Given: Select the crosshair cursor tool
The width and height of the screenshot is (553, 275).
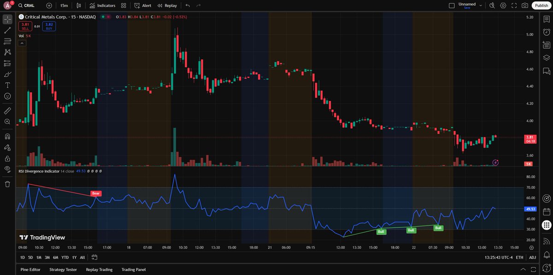Looking at the screenshot, I should pyautogui.click(x=7, y=19).
